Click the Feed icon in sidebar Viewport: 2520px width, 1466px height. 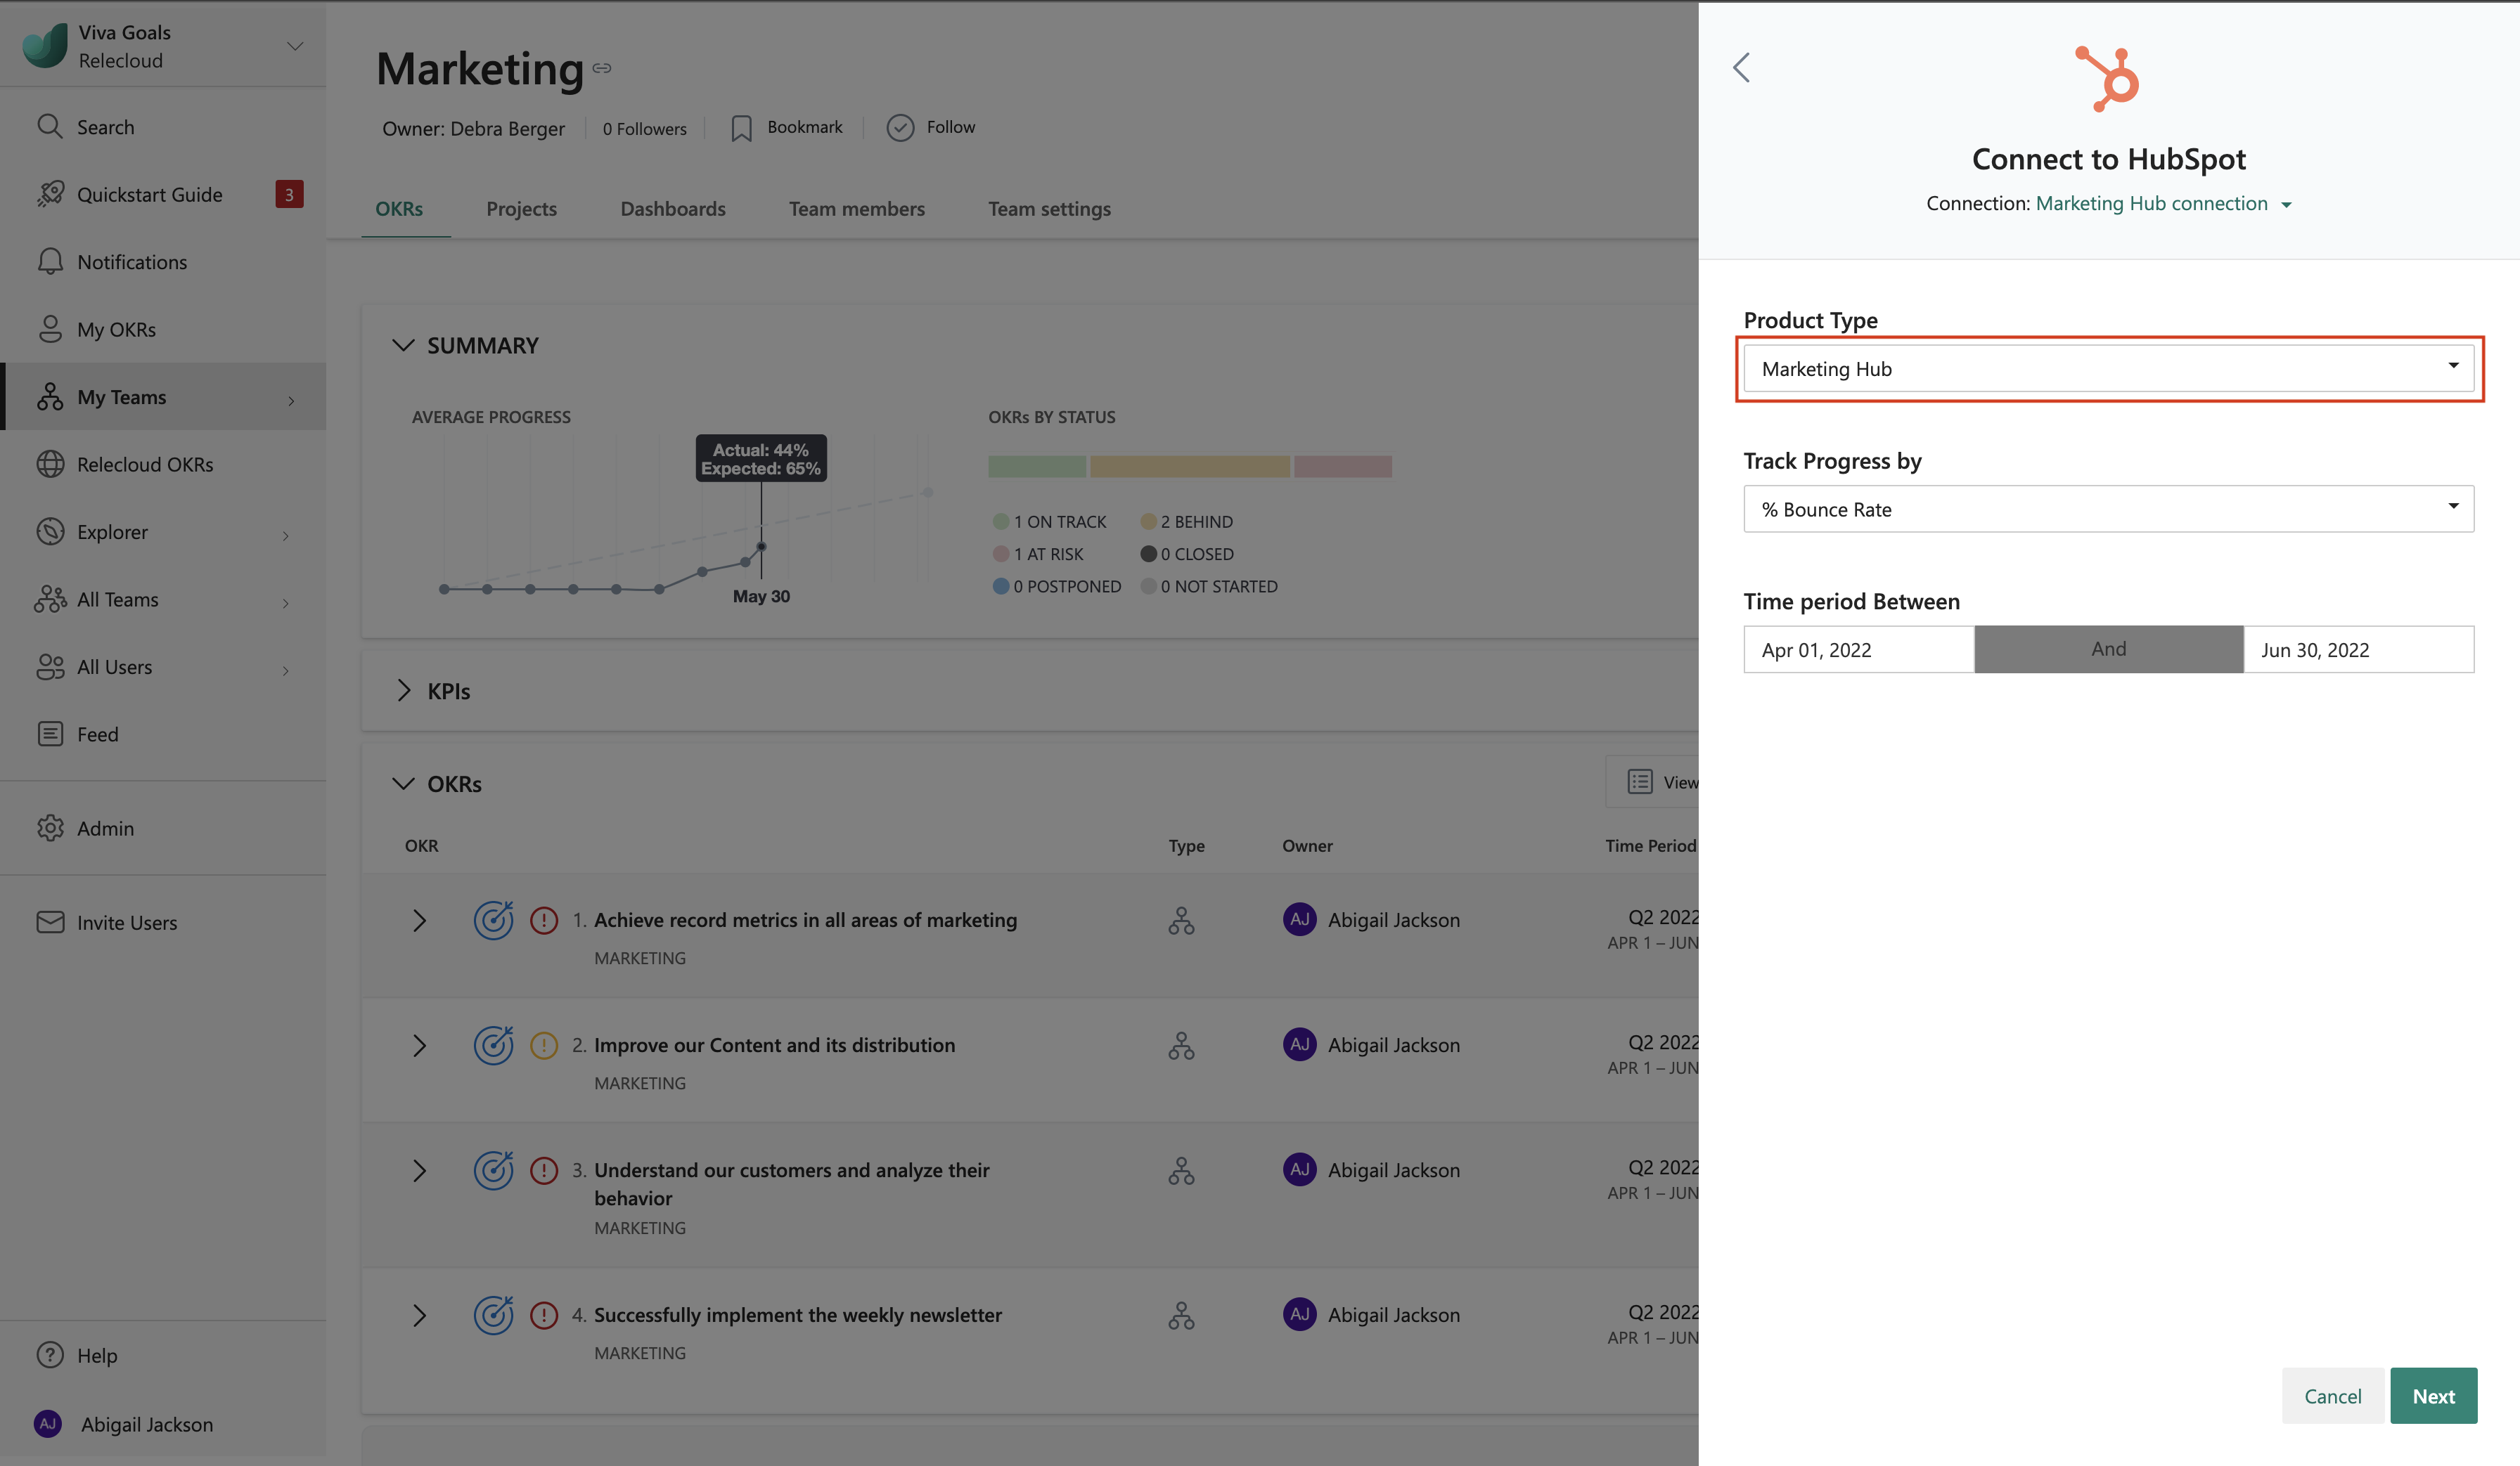[49, 734]
